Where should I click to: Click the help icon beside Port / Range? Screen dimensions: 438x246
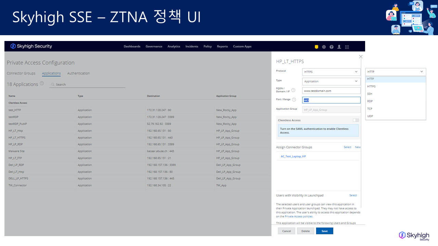click(294, 99)
